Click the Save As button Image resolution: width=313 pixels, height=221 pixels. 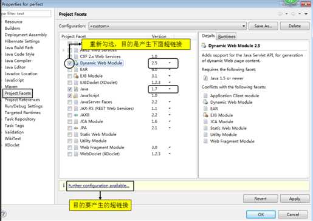tap(263, 26)
